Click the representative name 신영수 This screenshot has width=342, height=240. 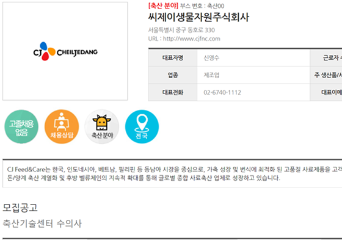211,58
